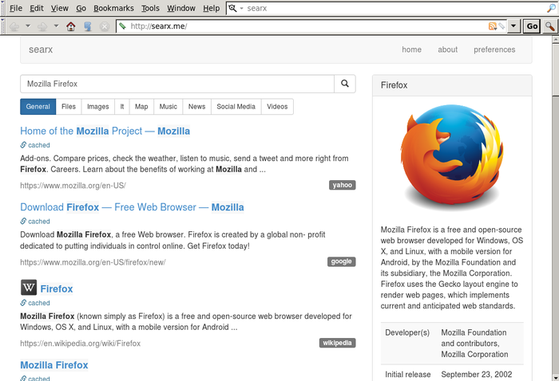
Task: Select the Images category tab
Action: click(x=98, y=107)
